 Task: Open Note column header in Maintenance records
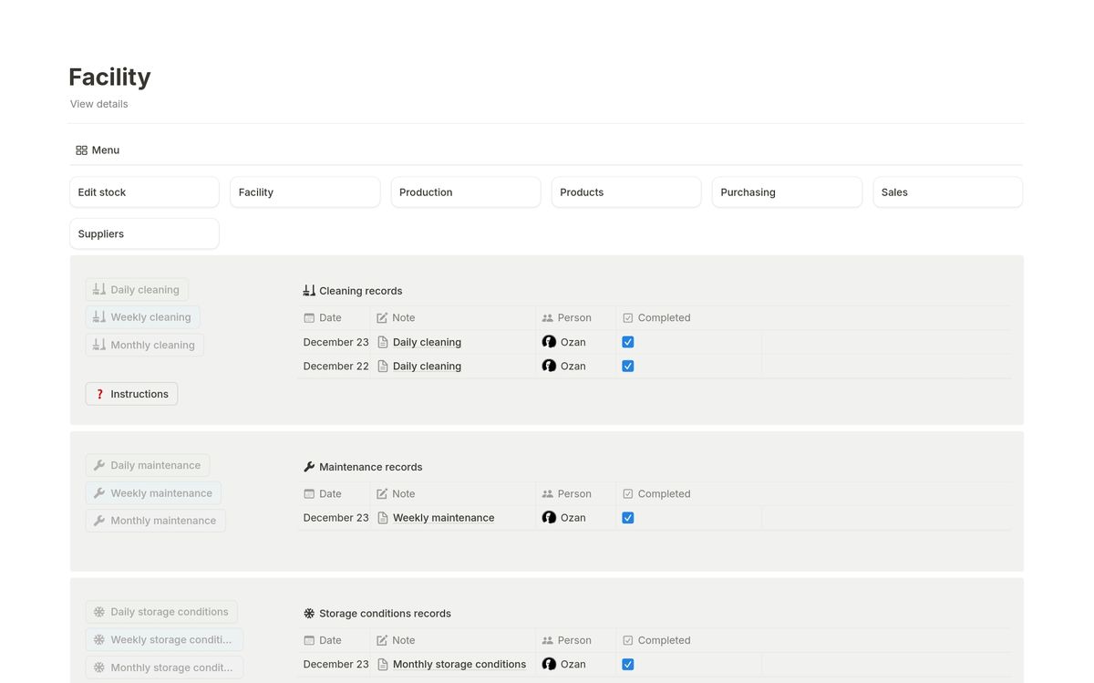(403, 494)
